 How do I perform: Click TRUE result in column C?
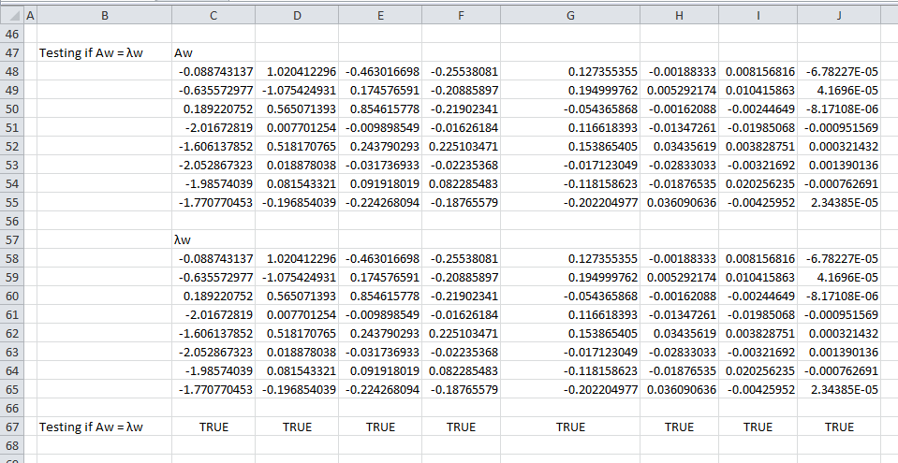click(214, 427)
